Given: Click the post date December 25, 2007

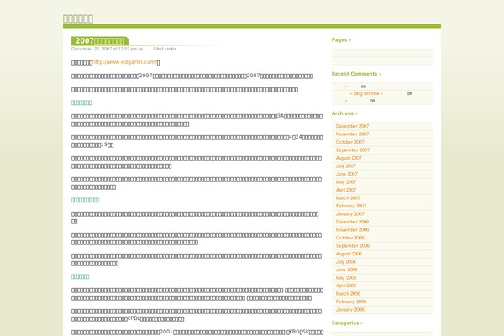Looking at the screenshot, I should (92, 49).
